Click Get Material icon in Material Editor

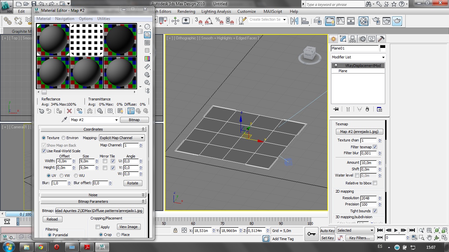coord(42,111)
